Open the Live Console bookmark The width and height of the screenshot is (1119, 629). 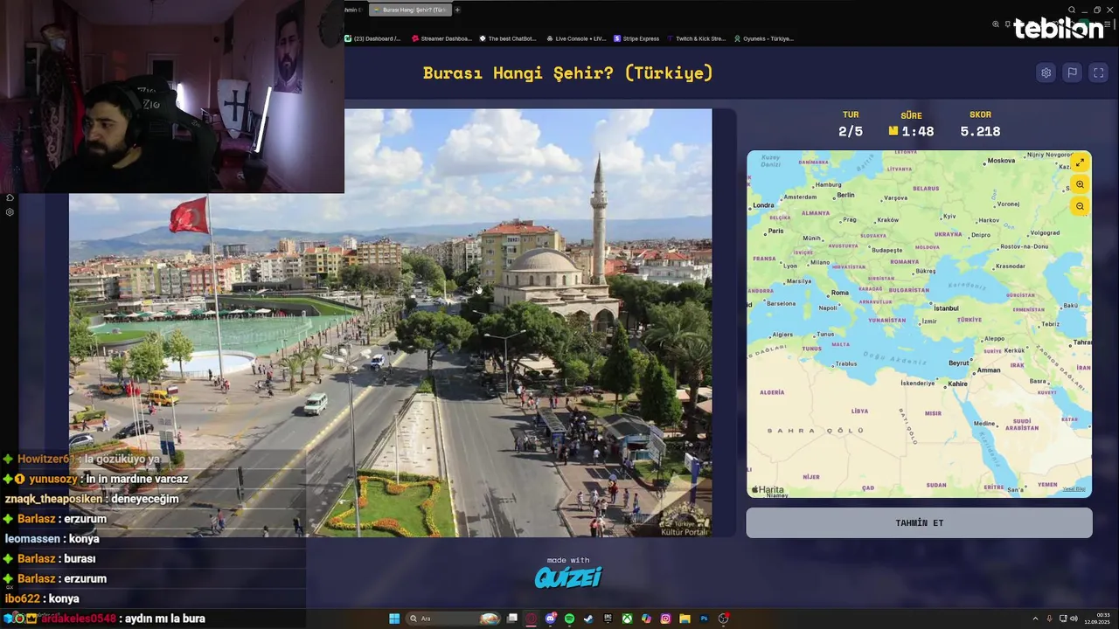coord(576,38)
